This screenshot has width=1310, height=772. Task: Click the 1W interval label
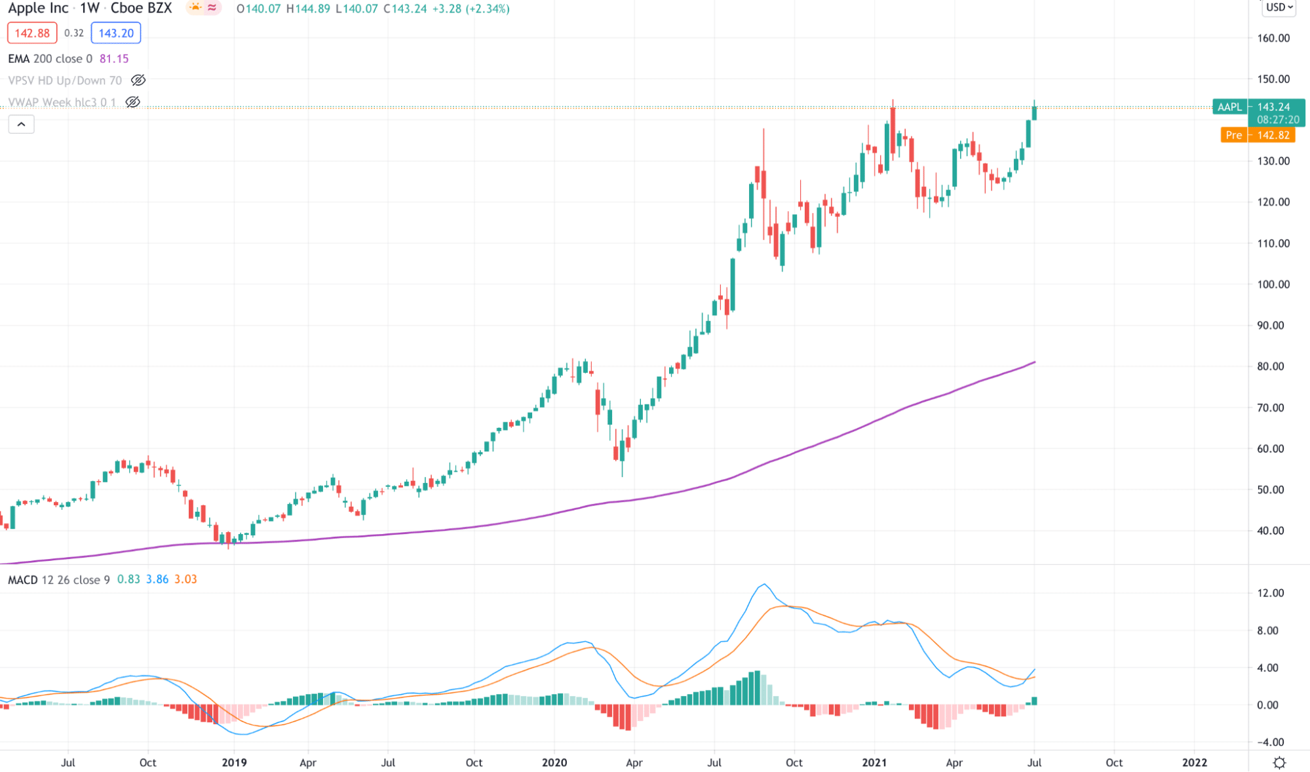[90, 9]
